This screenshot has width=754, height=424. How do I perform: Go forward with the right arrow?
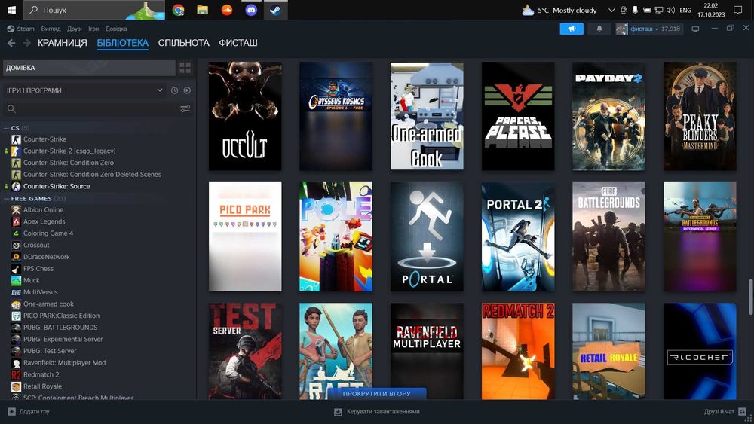[27, 43]
